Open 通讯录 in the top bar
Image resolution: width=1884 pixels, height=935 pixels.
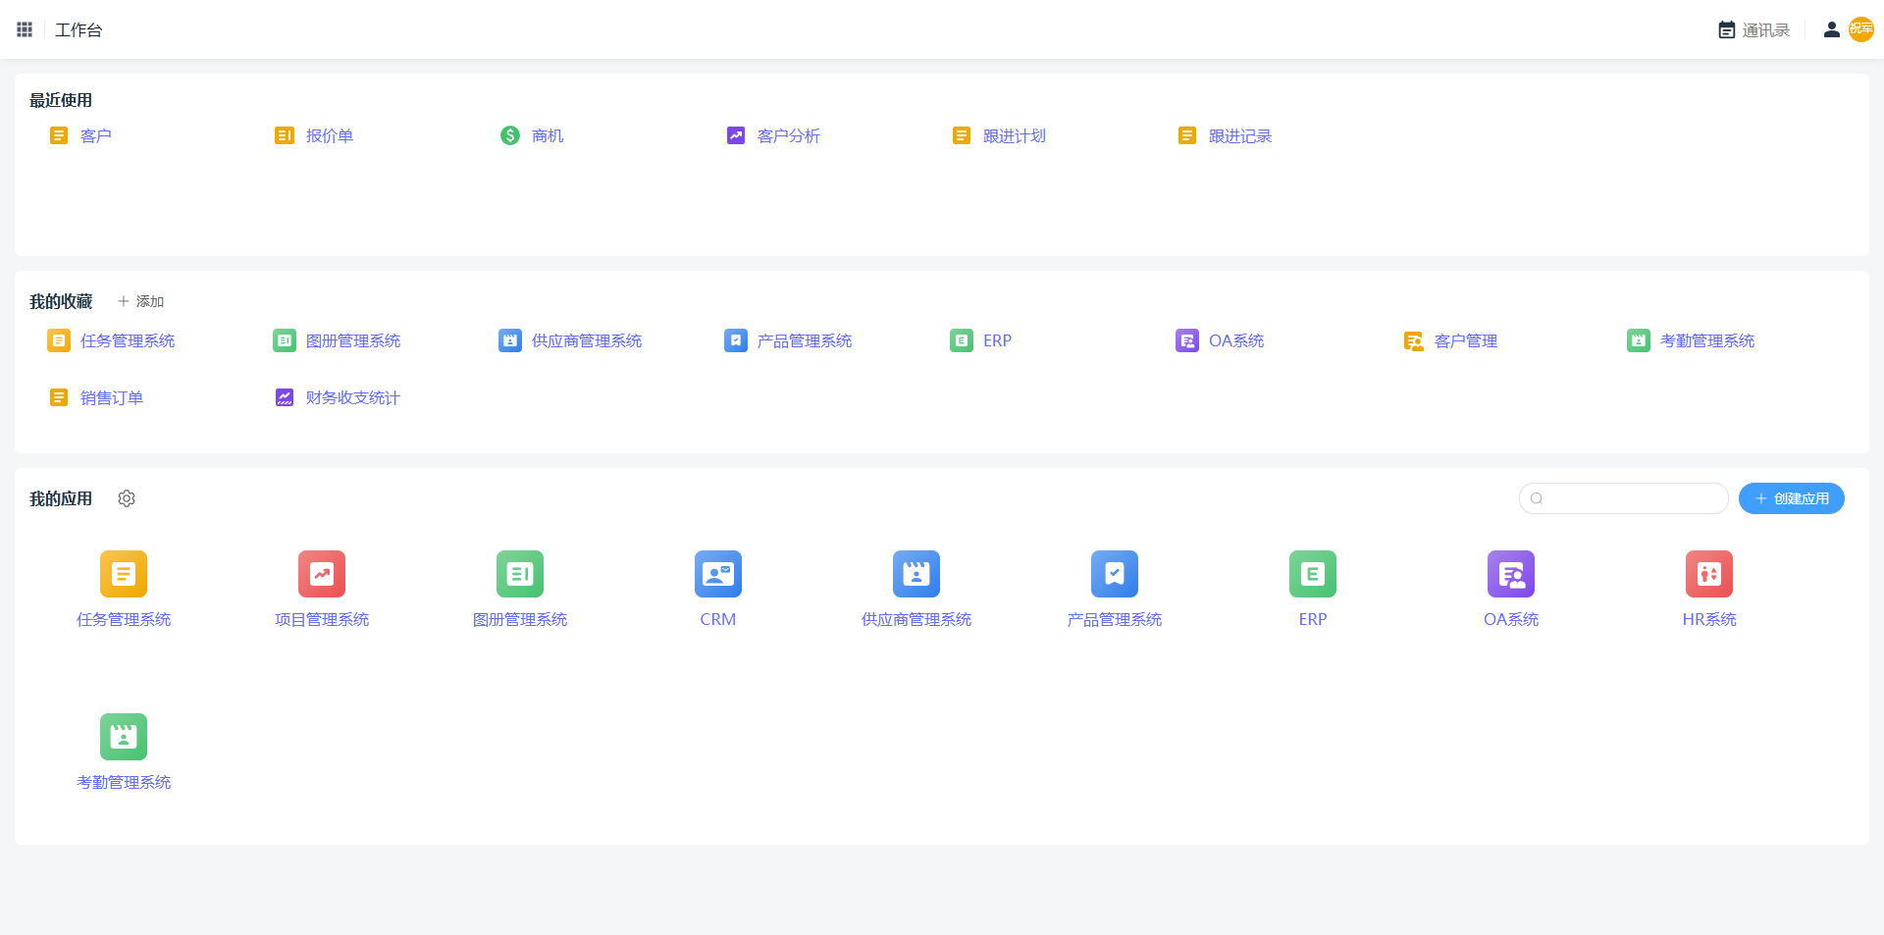click(x=1754, y=30)
